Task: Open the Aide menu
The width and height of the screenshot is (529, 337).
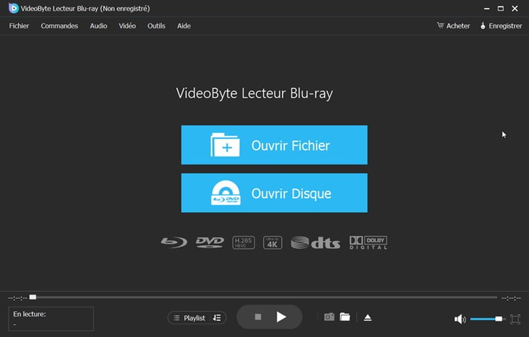Action: pyautogui.click(x=184, y=26)
